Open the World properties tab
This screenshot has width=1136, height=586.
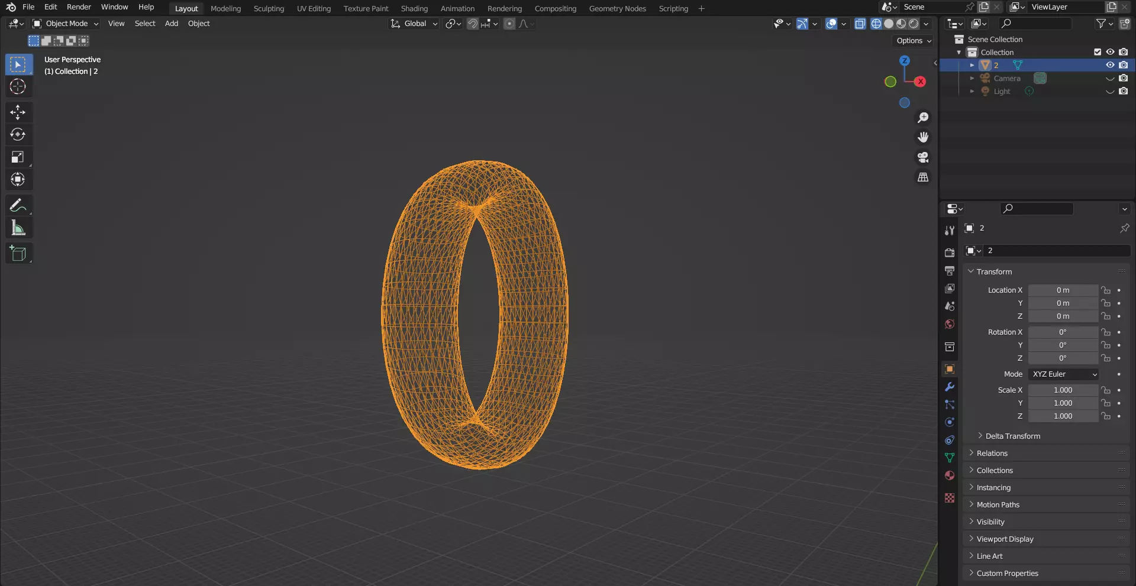point(950,324)
